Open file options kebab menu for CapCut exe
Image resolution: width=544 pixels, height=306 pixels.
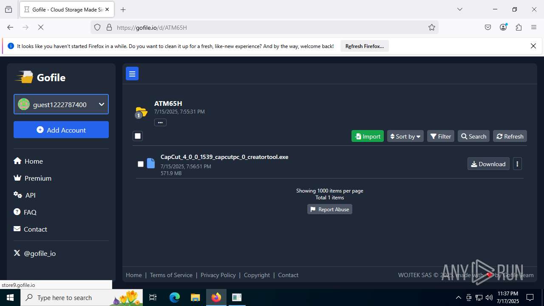pos(517,164)
